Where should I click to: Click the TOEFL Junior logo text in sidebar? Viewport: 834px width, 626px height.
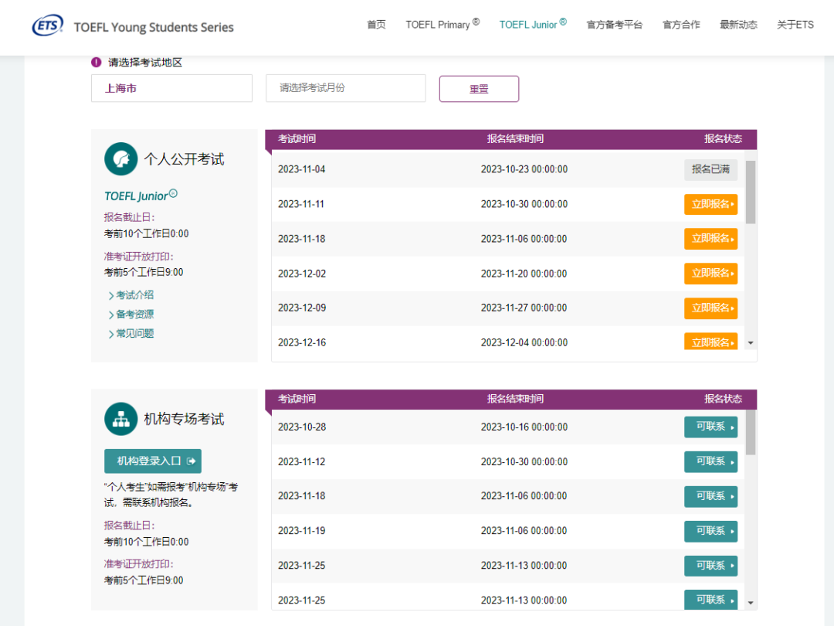click(141, 196)
